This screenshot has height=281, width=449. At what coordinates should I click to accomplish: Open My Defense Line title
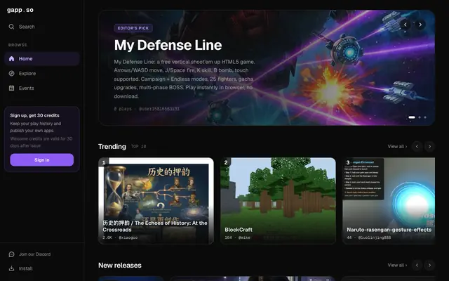[168, 45]
